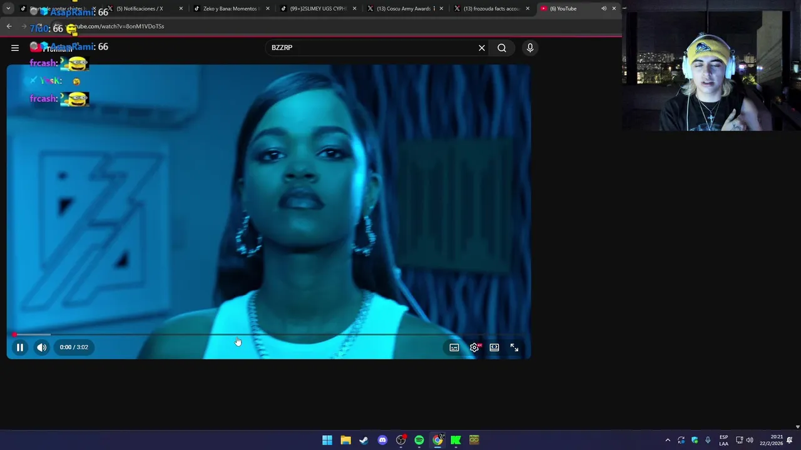
Task: Pause the YouTube video
Action: tap(19, 347)
